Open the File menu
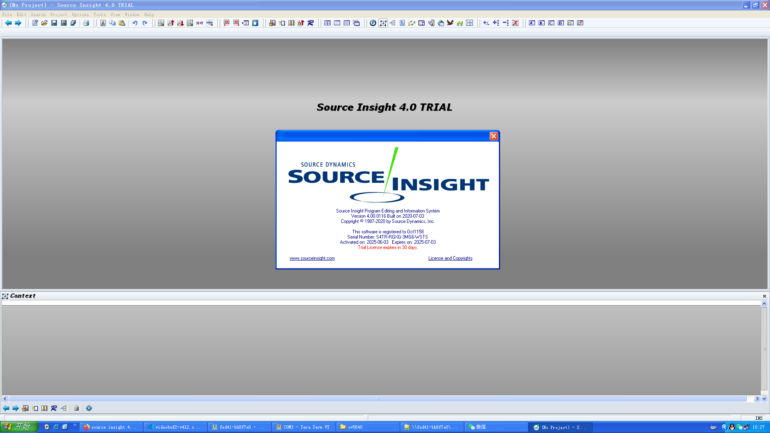 pos(7,14)
